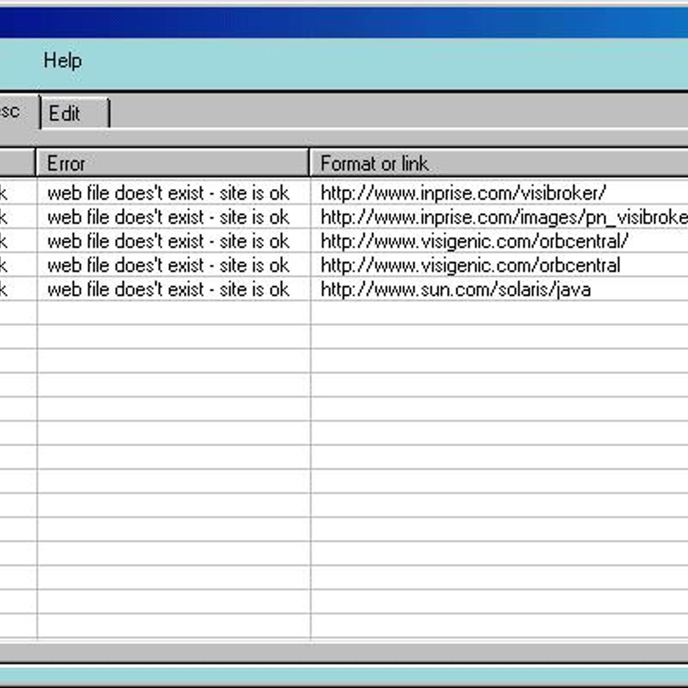Image resolution: width=688 pixels, height=688 pixels.
Task: Click the divider between Error and Format columns
Action: pos(310,163)
